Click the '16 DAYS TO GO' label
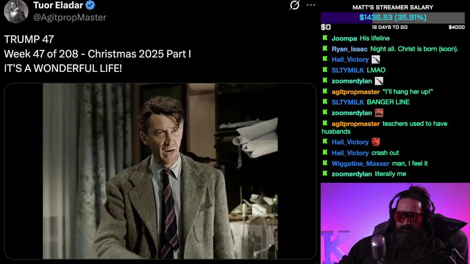 click(x=390, y=27)
